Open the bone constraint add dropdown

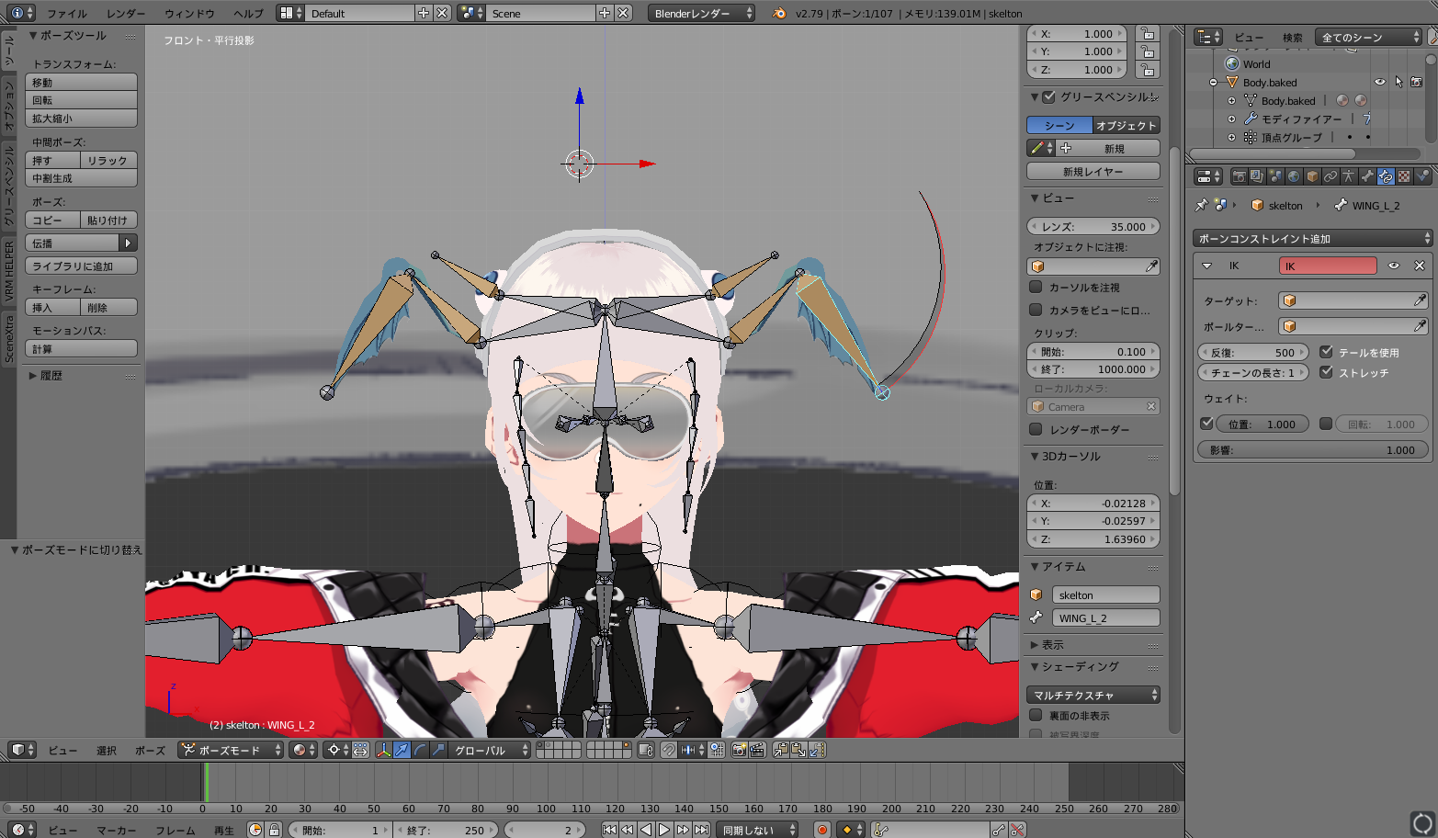tap(1313, 238)
